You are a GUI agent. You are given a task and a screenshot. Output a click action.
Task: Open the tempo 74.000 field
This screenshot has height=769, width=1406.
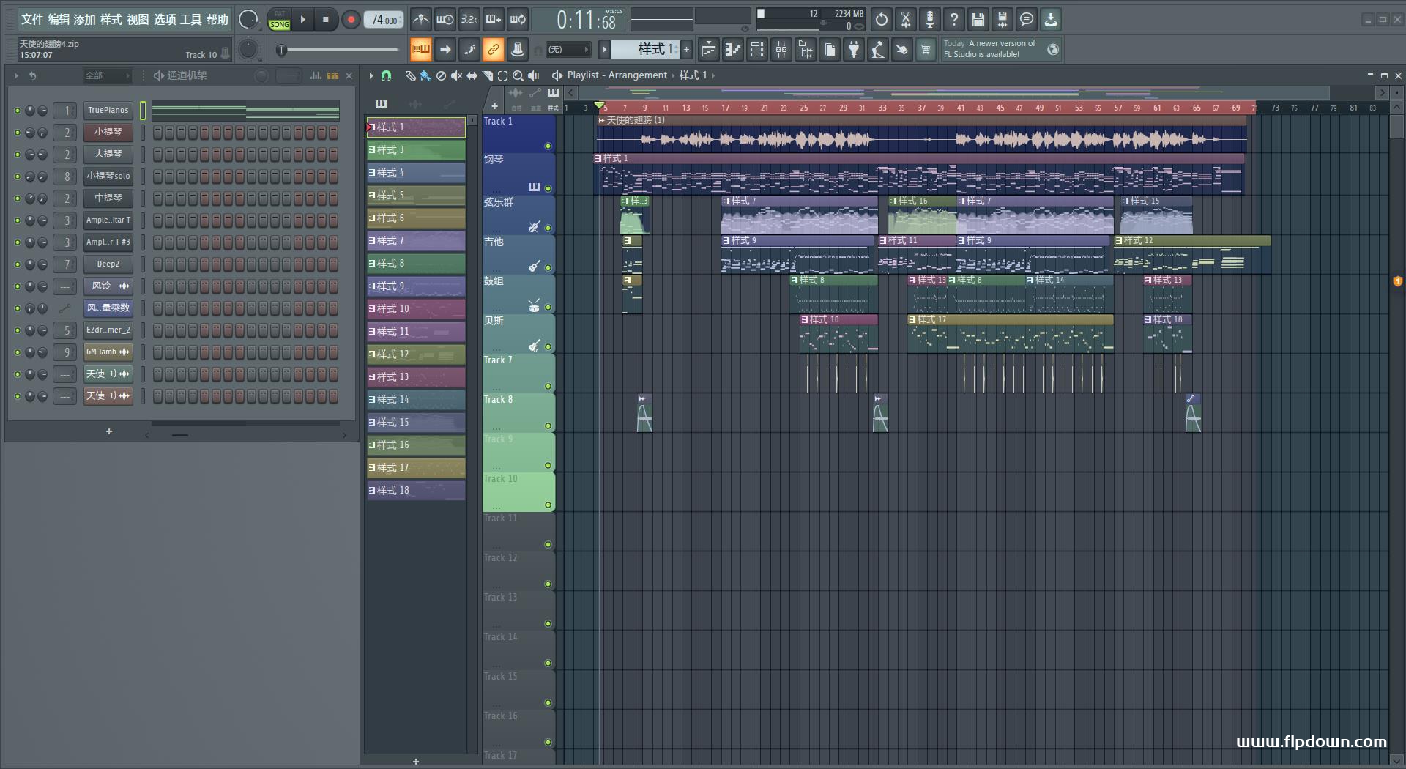(384, 20)
